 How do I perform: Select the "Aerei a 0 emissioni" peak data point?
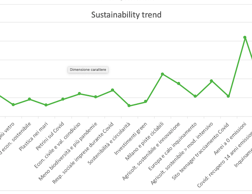(245, 37)
